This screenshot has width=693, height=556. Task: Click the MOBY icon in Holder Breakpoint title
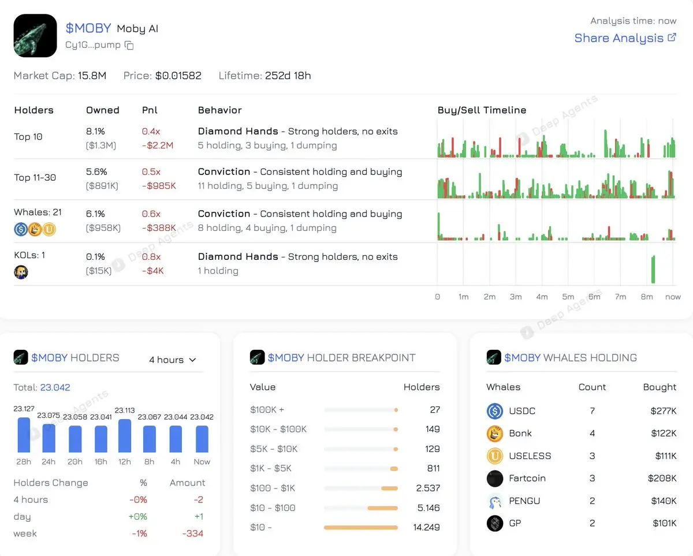pyautogui.click(x=257, y=357)
